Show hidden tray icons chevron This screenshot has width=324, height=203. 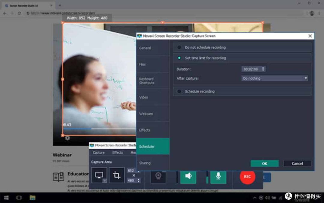pyautogui.click(x=255, y=198)
